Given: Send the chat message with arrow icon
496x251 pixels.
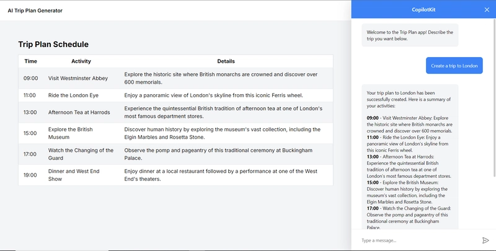Looking at the screenshot, I should tap(485, 240).
